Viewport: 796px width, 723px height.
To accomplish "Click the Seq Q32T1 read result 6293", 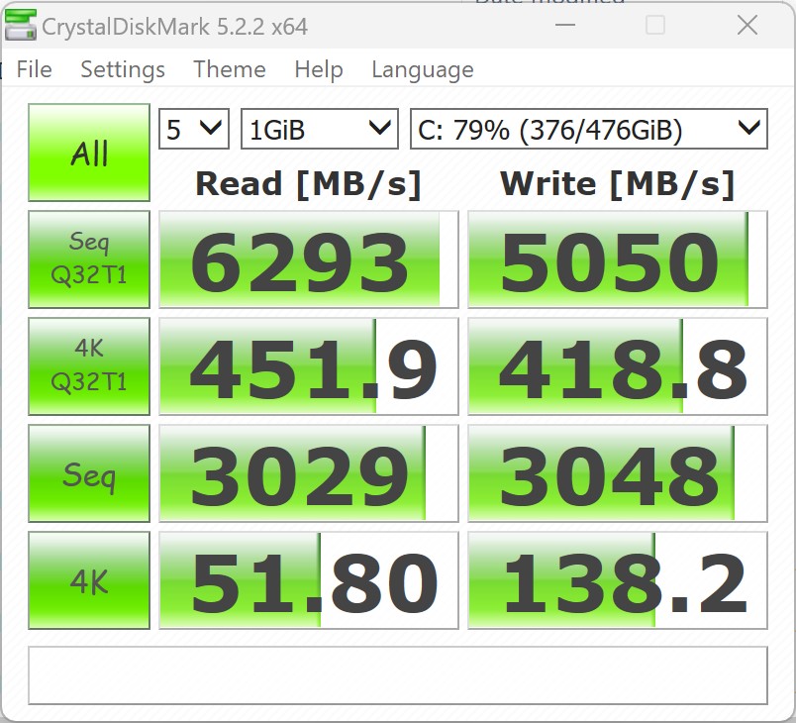I will pyautogui.click(x=309, y=259).
